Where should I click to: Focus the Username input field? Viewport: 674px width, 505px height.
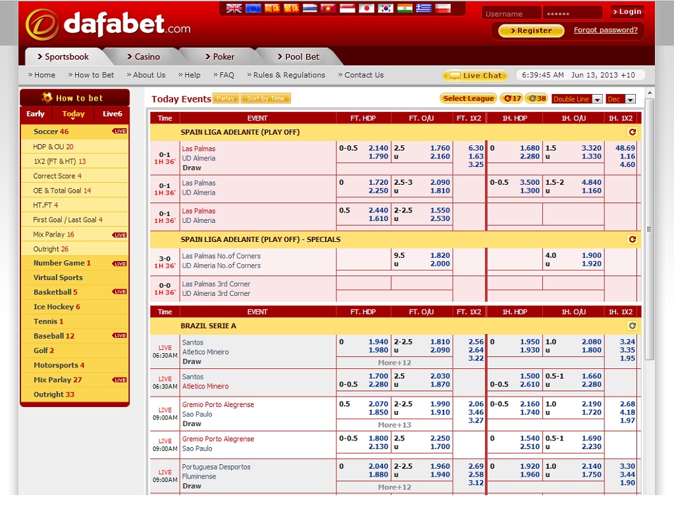coord(511,13)
